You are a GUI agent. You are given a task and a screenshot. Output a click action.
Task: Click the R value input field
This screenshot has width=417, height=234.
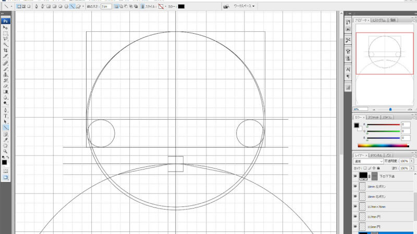tap(406, 124)
